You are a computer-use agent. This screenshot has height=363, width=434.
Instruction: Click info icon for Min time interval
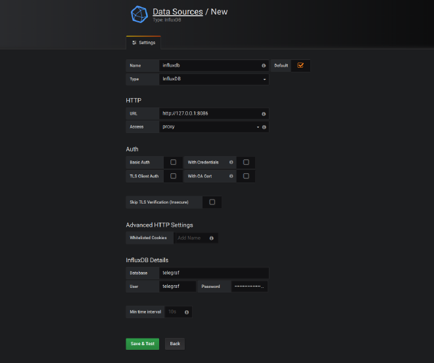pos(187,312)
